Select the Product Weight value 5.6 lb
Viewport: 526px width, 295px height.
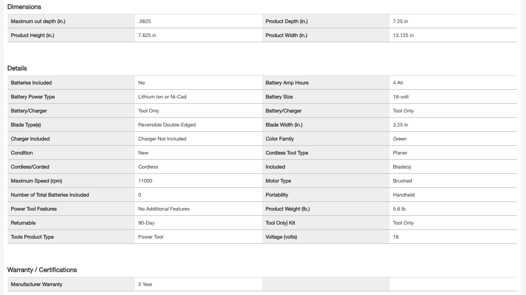399,209
